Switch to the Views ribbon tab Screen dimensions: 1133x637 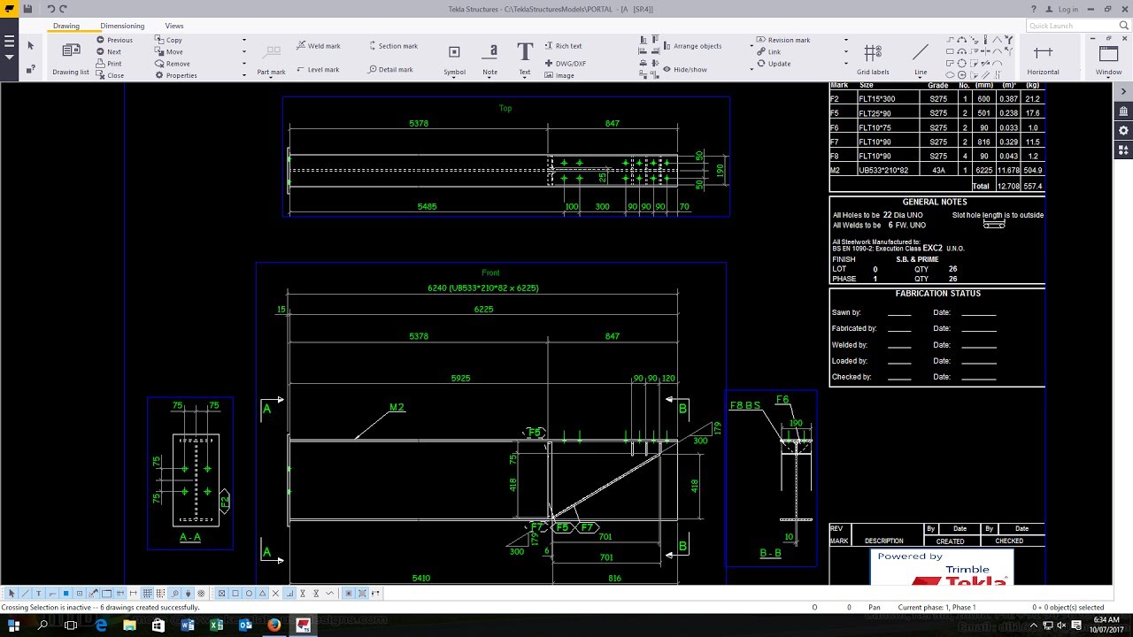click(x=174, y=26)
